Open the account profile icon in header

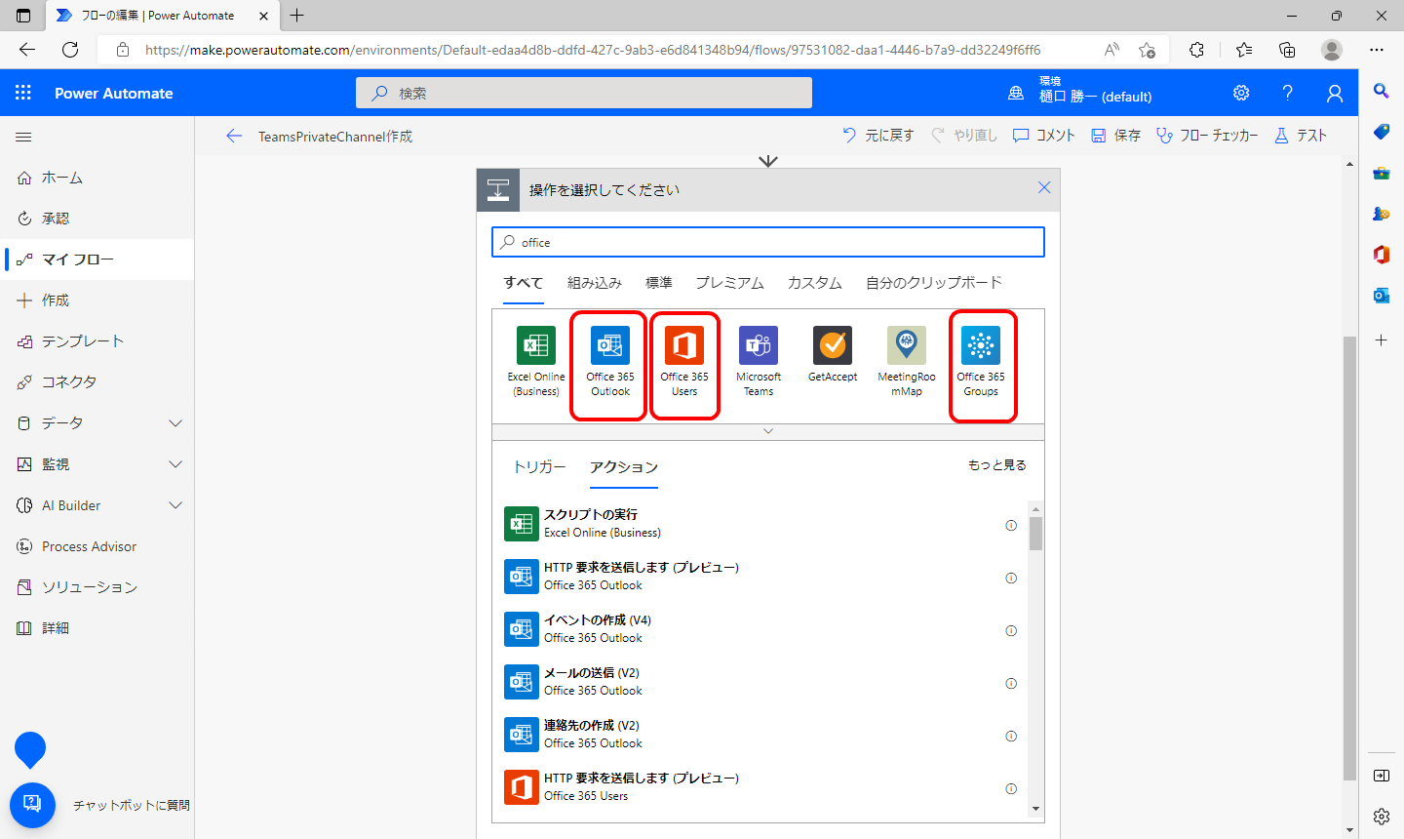click(x=1335, y=93)
